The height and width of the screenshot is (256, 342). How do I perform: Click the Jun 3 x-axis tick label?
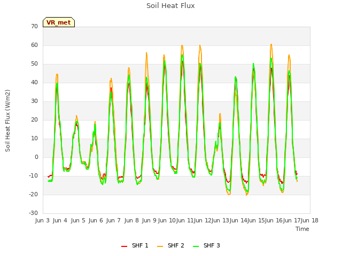42,220
